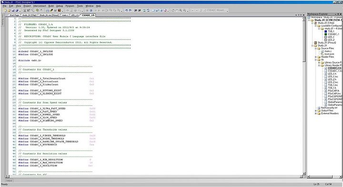The width and height of the screenshot is (343, 187).
Task: Open the Interconnect menu
Action: point(40,6)
